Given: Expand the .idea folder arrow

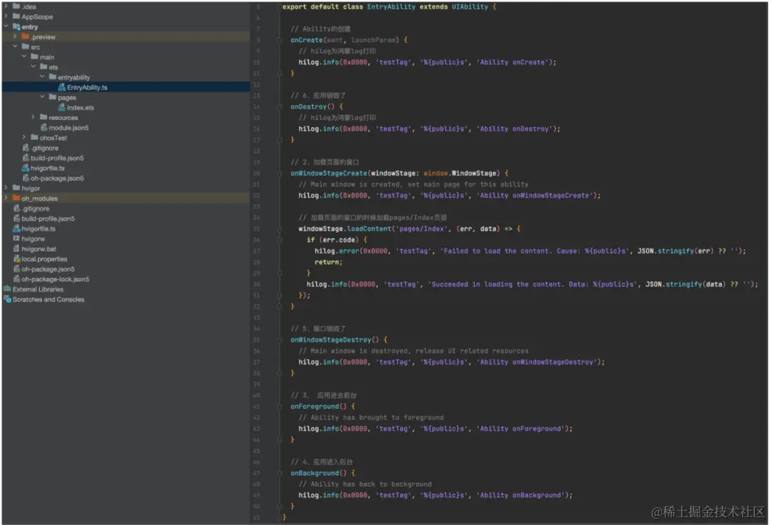Looking at the screenshot, I should click(6, 6).
